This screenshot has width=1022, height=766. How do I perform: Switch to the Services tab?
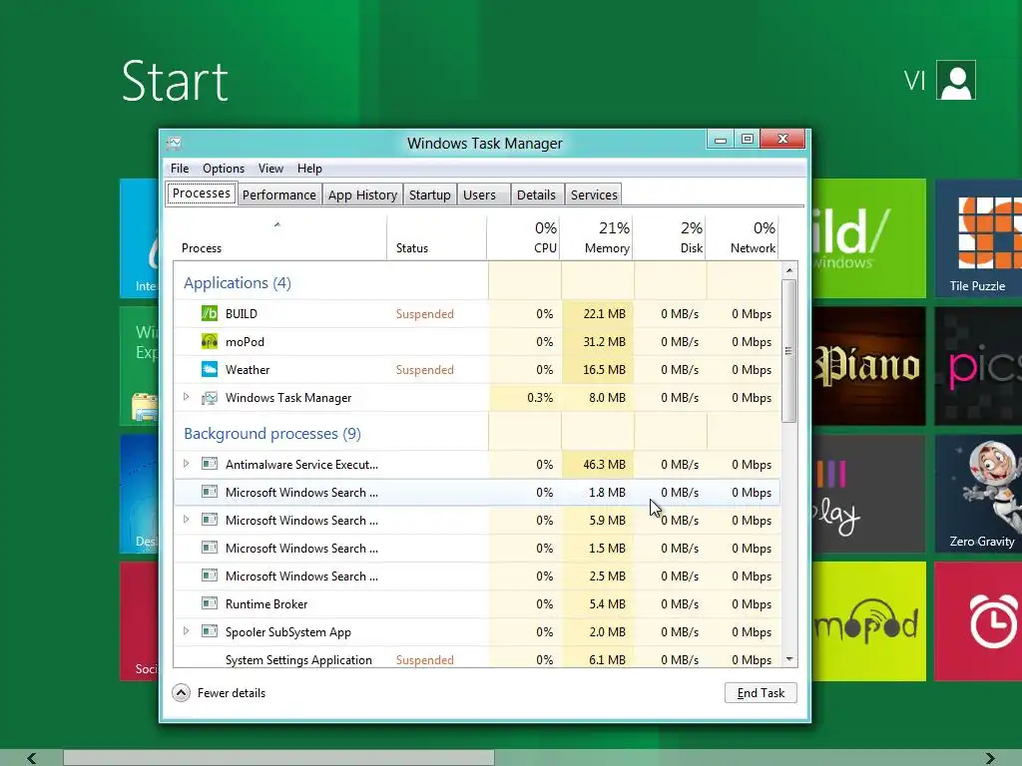(594, 194)
